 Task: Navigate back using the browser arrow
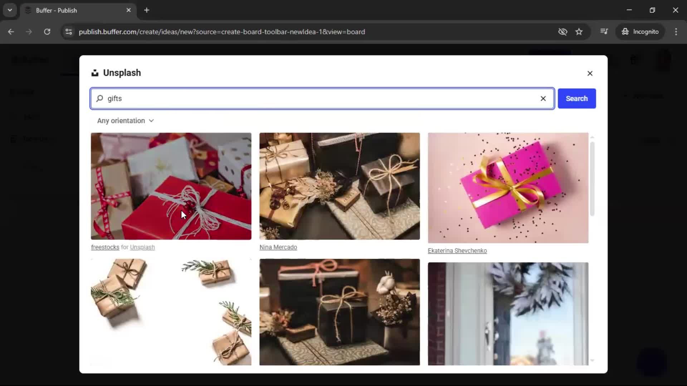11,31
